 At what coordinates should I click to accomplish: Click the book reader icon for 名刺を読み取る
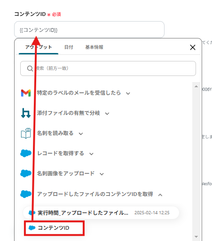pos(26,133)
